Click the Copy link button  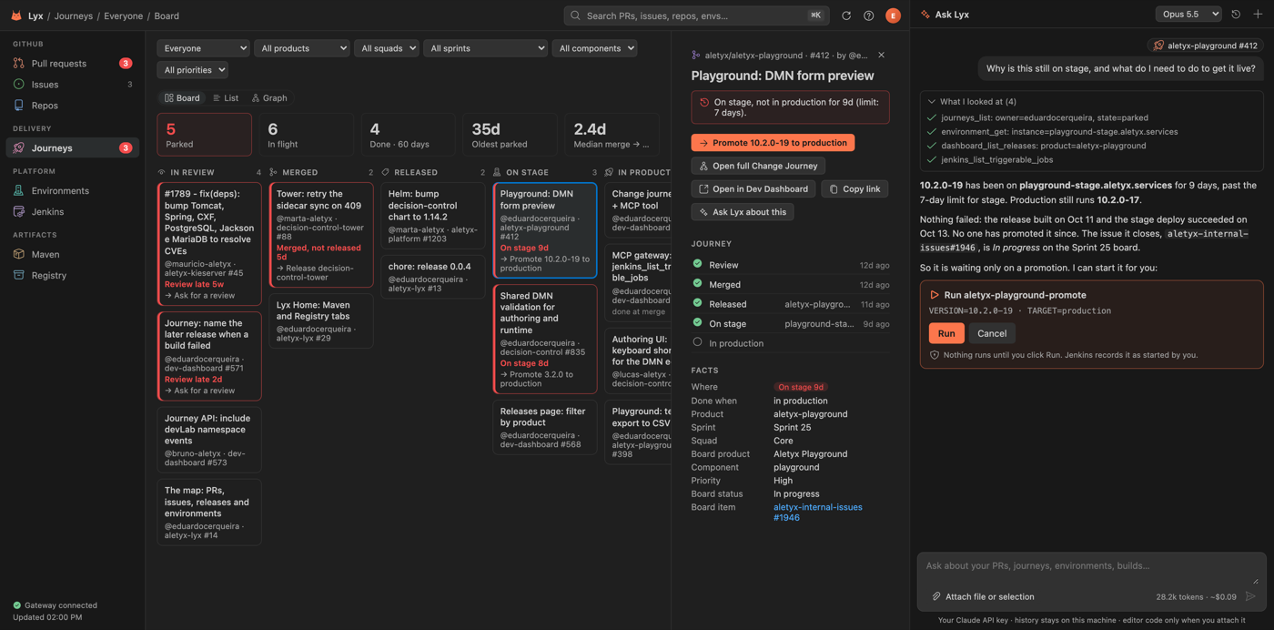pyautogui.click(x=854, y=188)
